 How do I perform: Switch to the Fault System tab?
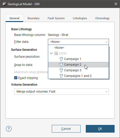click(x=56, y=18)
